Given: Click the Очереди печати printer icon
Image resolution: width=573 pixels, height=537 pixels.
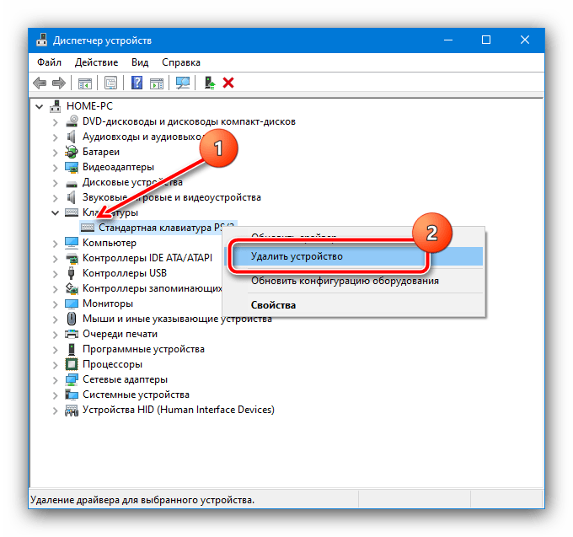Looking at the screenshot, I should click(x=72, y=334).
